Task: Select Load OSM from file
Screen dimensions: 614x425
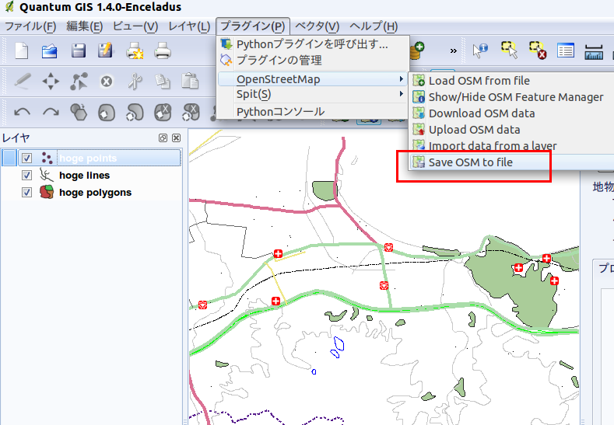Action: pos(511,81)
